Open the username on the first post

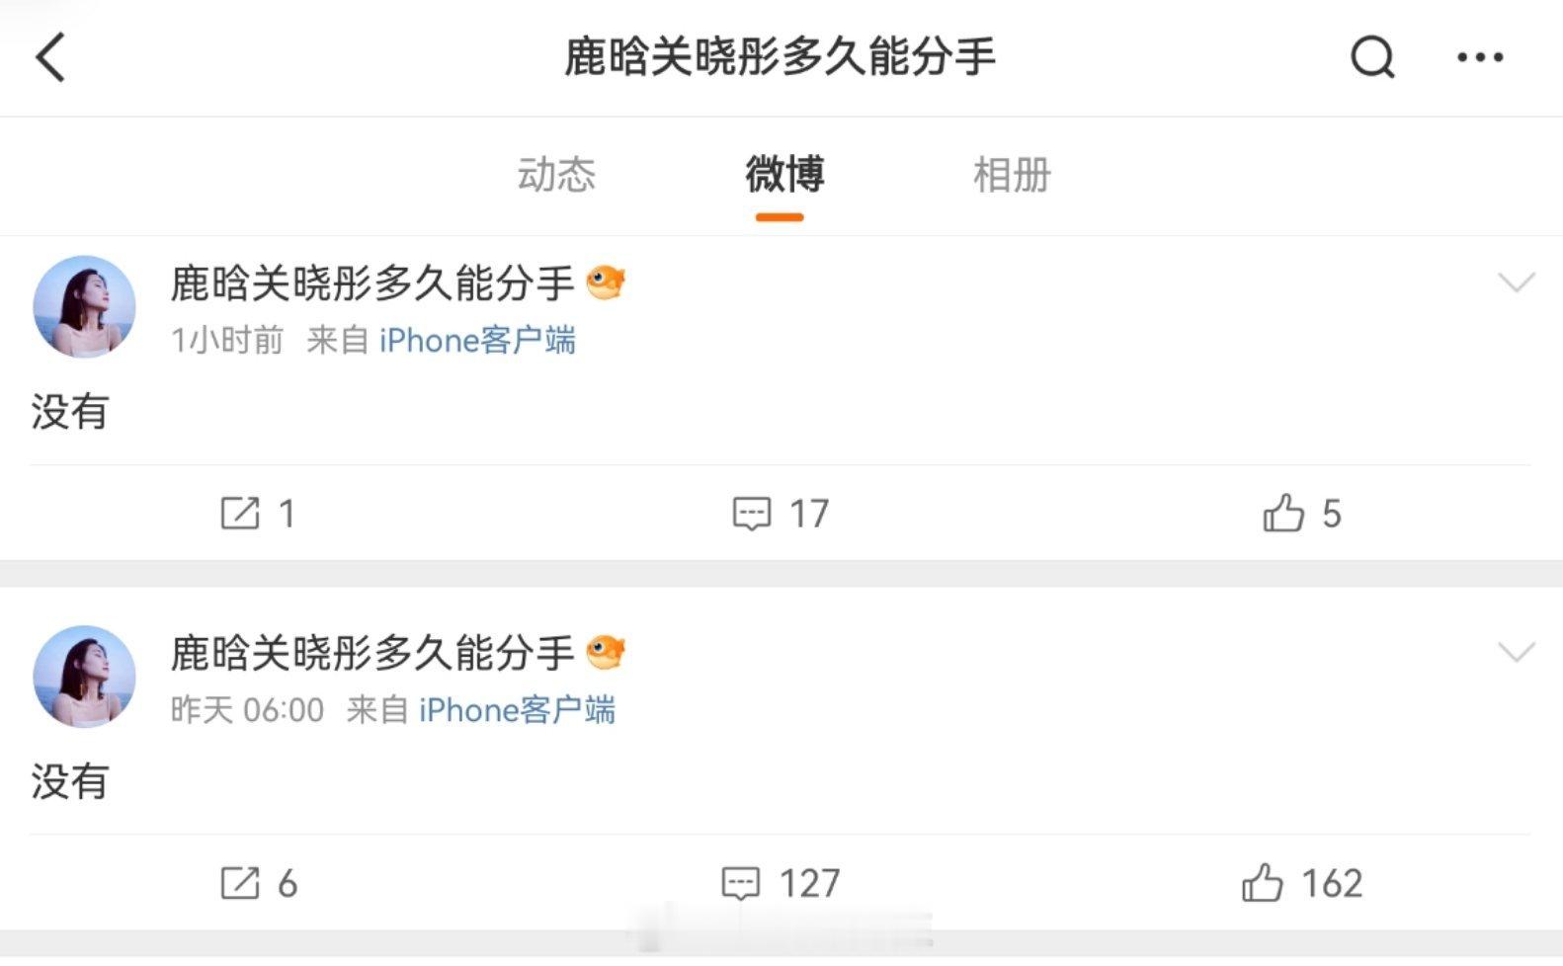click(372, 284)
